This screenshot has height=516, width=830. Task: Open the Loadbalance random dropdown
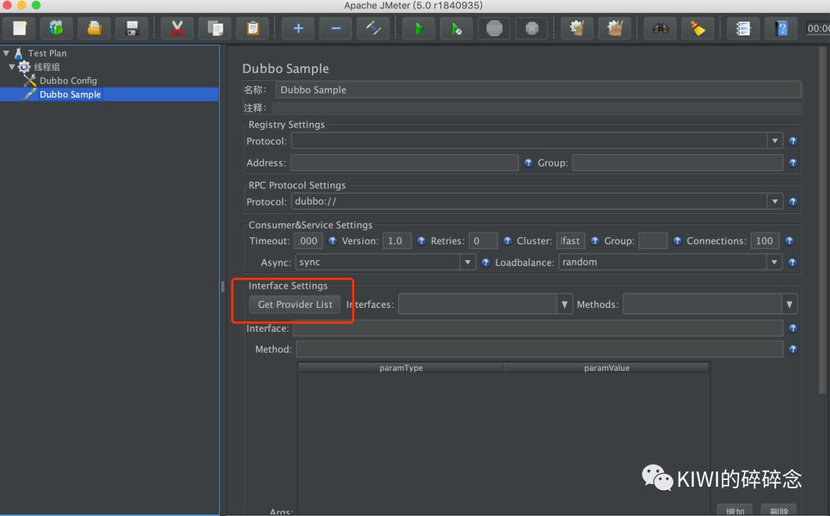point(670,263)
